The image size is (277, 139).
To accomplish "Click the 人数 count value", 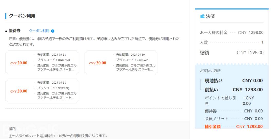I will [x=262, y=43].
